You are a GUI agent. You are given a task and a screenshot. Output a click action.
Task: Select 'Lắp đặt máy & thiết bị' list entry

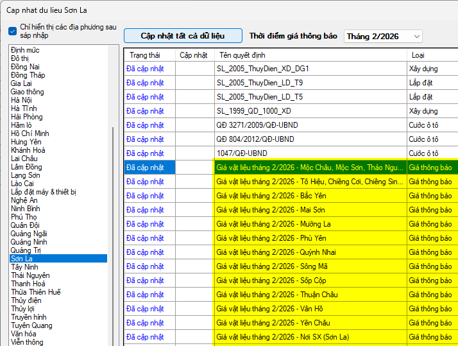pyautogui.click(x=44, y=192)
